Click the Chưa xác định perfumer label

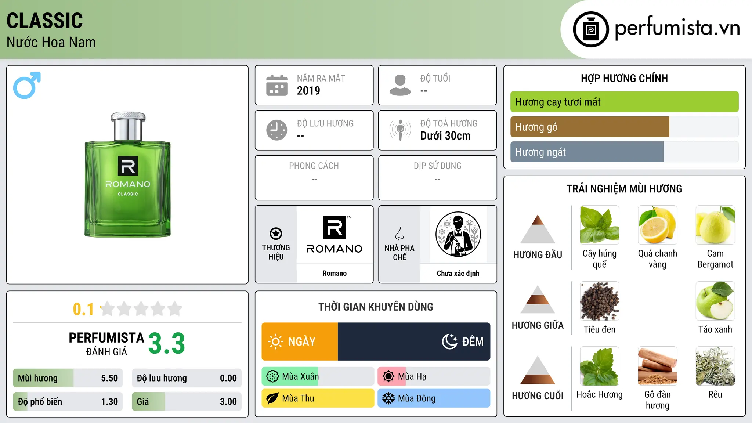458,273
